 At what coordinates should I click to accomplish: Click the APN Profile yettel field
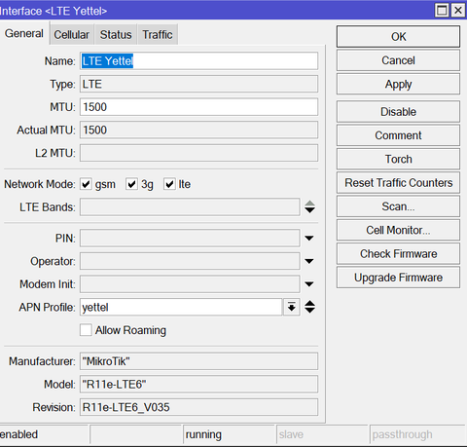[x=181, y=307]
